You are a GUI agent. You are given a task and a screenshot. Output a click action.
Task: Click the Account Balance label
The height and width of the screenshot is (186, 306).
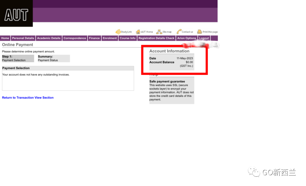(162, 62)
